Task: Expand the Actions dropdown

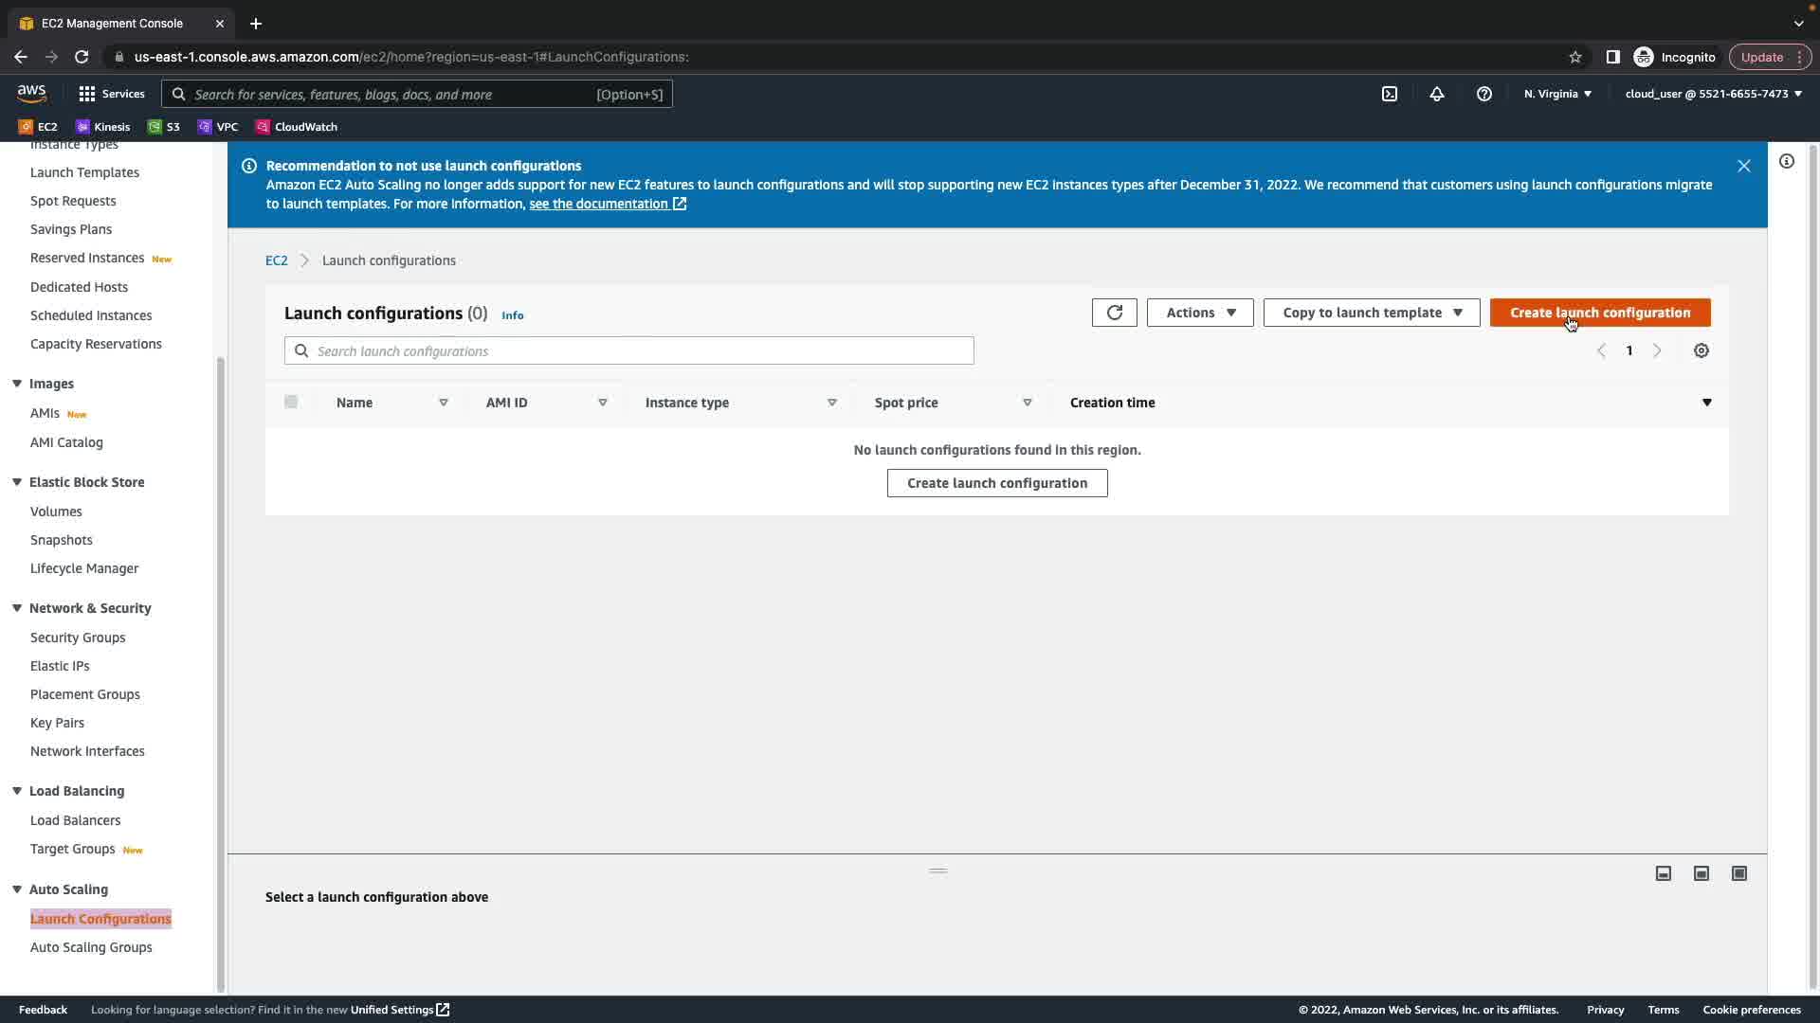Action: pyautogui.click(x=1199, y=313)
